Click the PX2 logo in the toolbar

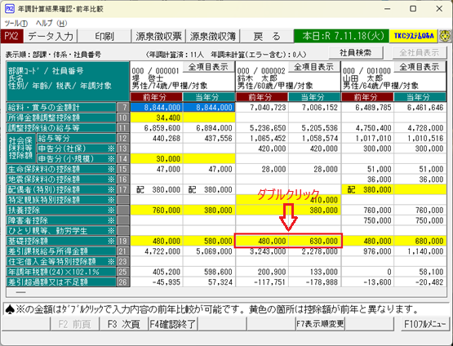(x=11, y=36)
